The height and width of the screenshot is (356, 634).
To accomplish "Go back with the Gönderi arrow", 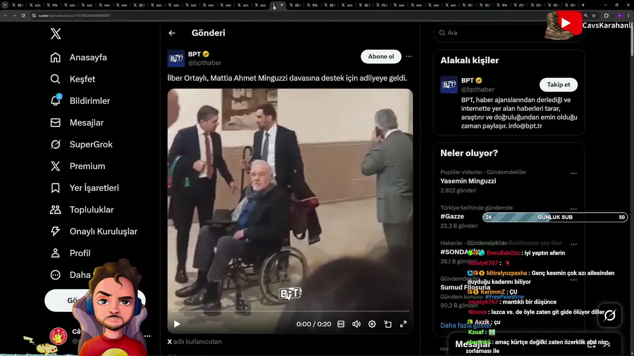I will [172, 33].
